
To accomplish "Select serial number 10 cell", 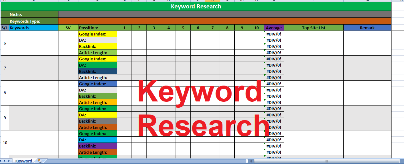I will (x=5, y=143).
